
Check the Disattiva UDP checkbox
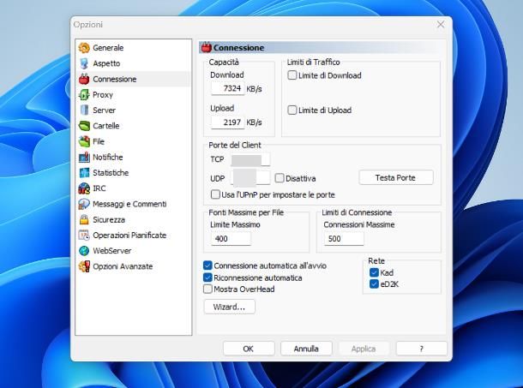point(280,178)
